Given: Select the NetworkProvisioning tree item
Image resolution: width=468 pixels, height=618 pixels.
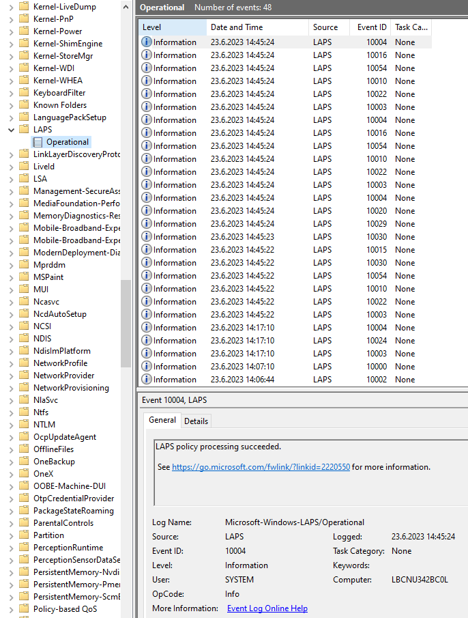Looking at the screenshot, I should pos(71,388).
